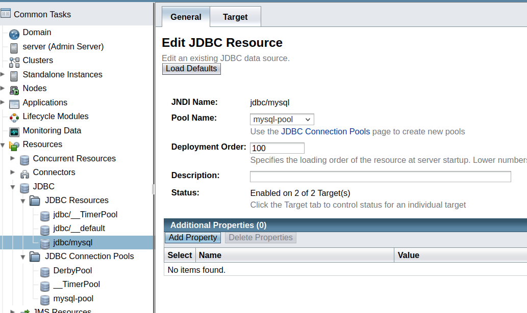The width and height of the screenshot is (527, 313).
Task: Open the Pool Name dropdown
Action: pyautogui.click(x=282, y=120)
